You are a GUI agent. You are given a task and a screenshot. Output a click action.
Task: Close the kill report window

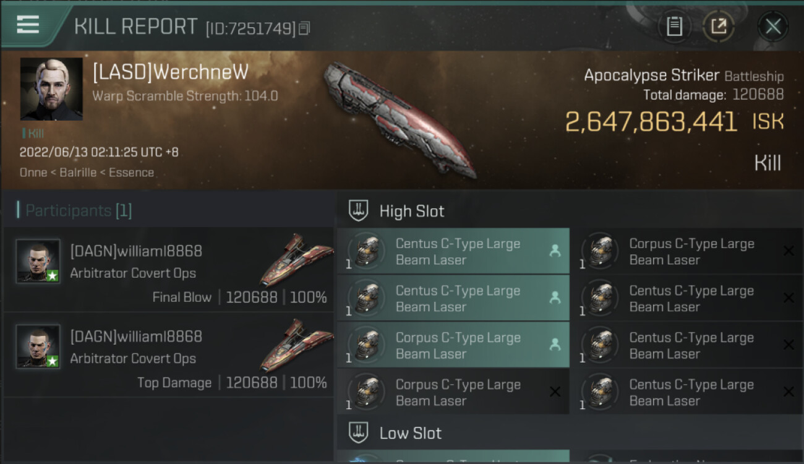pos(772,26)
